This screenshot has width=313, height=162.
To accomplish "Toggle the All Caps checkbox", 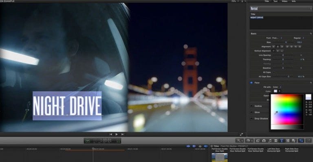I will click(274, 72).
